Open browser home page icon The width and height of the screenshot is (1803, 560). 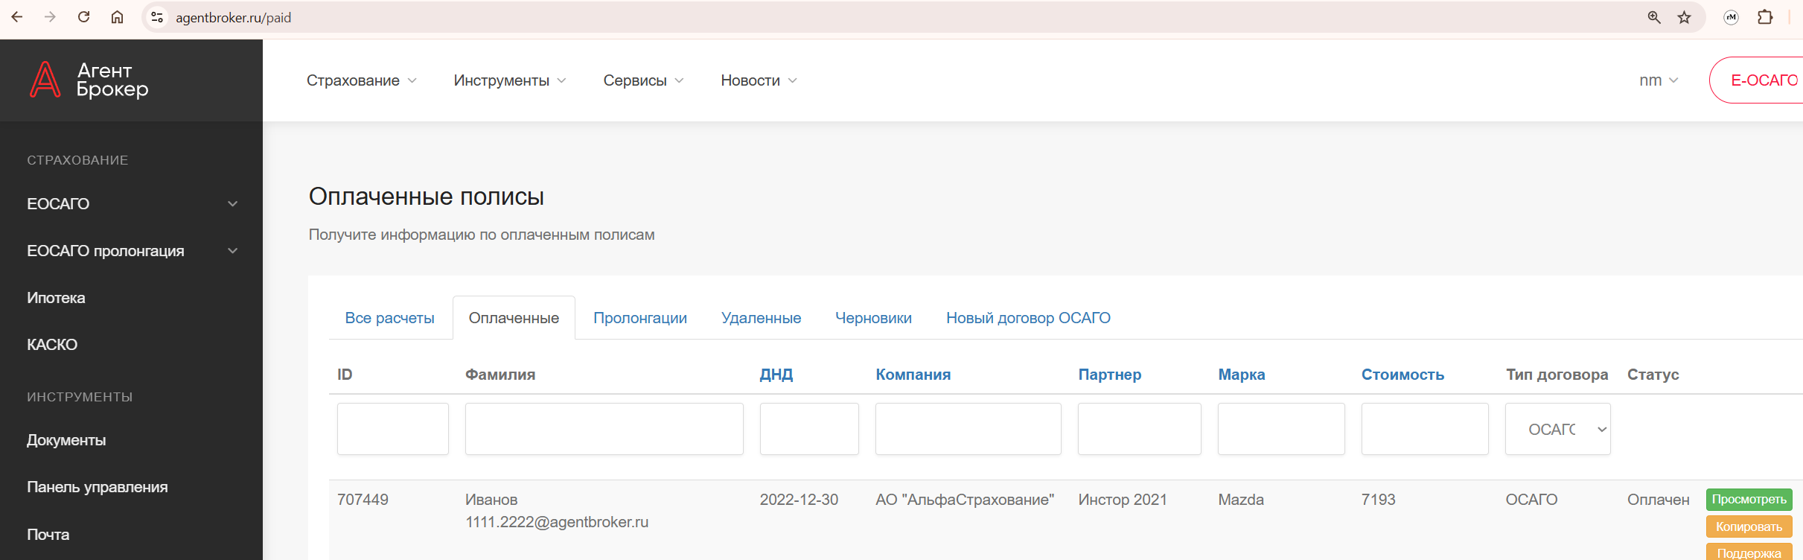point(117,17)
